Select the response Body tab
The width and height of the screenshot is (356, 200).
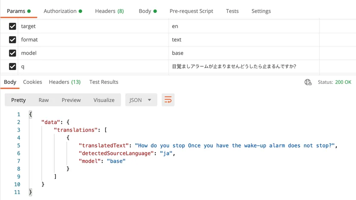10,82
